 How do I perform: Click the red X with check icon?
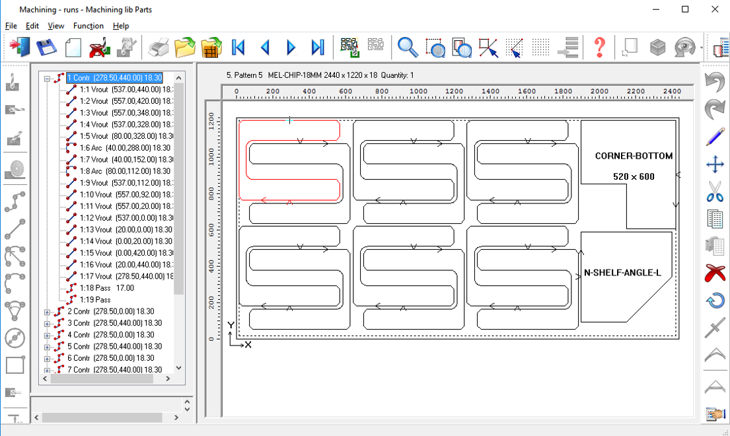[100, 48]
